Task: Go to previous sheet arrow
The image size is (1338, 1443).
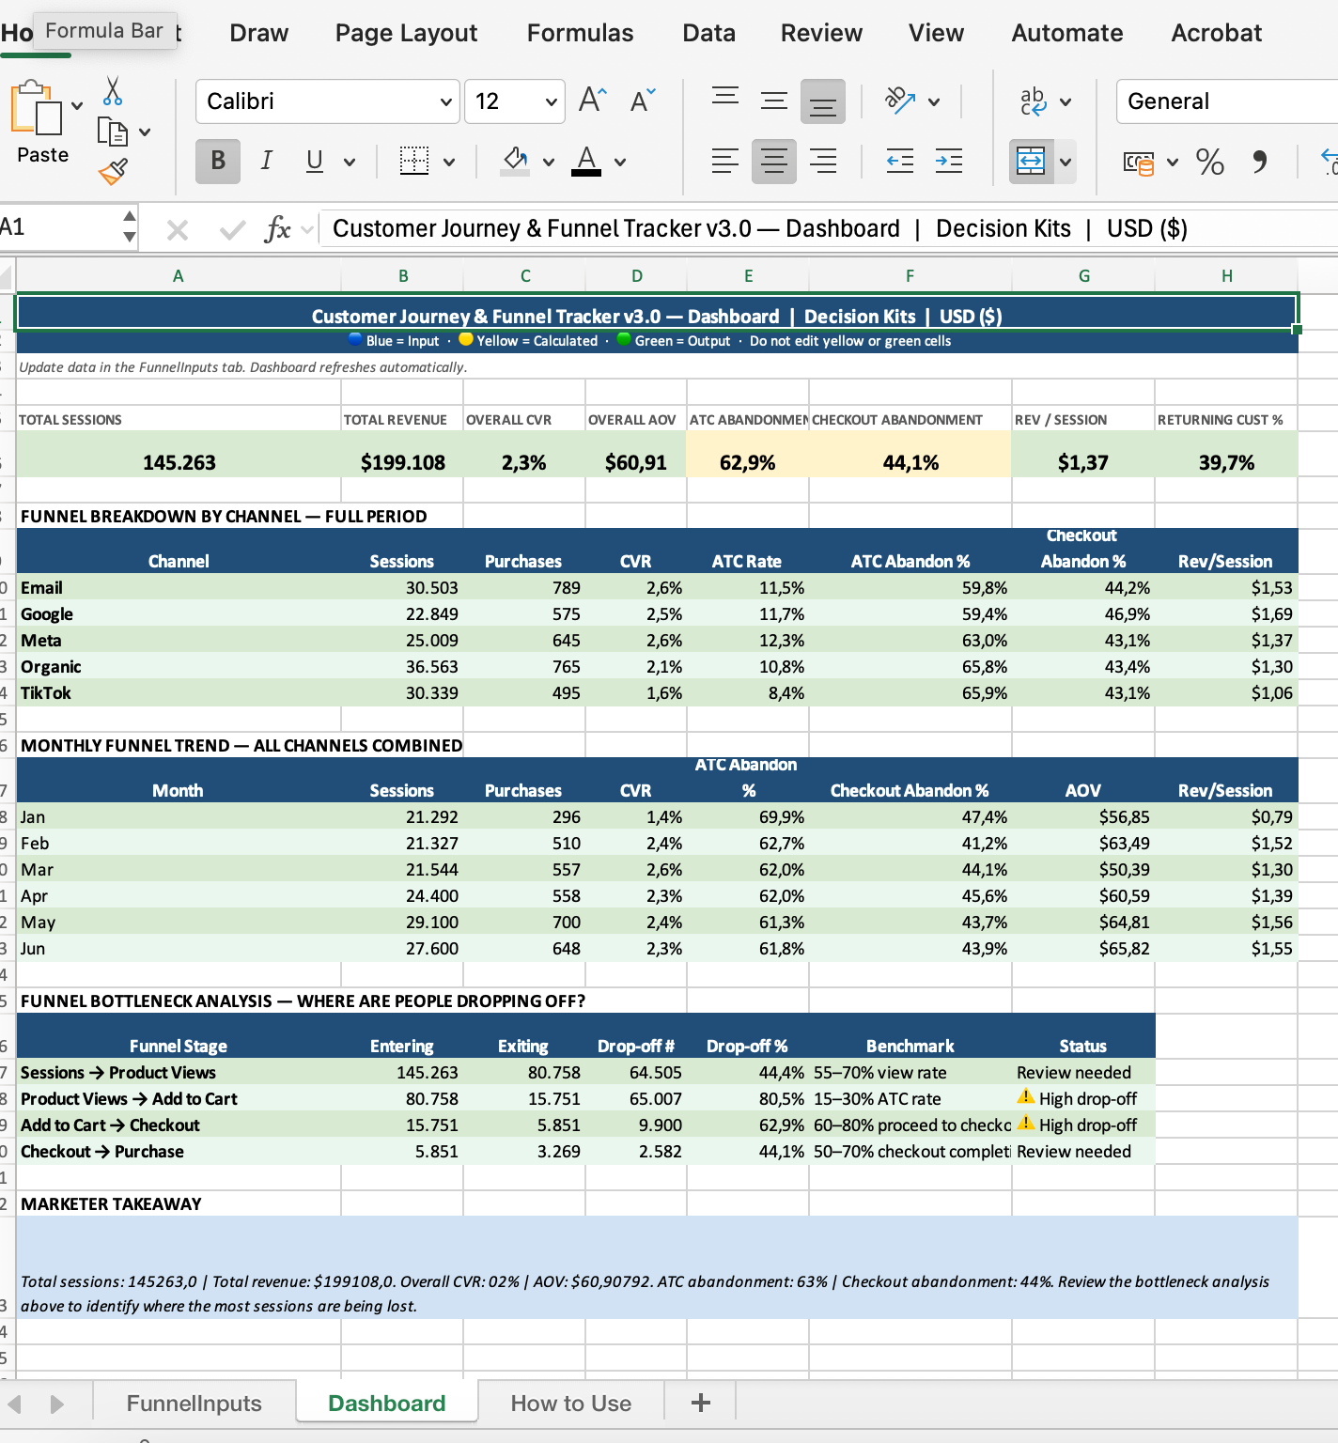Action: coord(15,1404)
